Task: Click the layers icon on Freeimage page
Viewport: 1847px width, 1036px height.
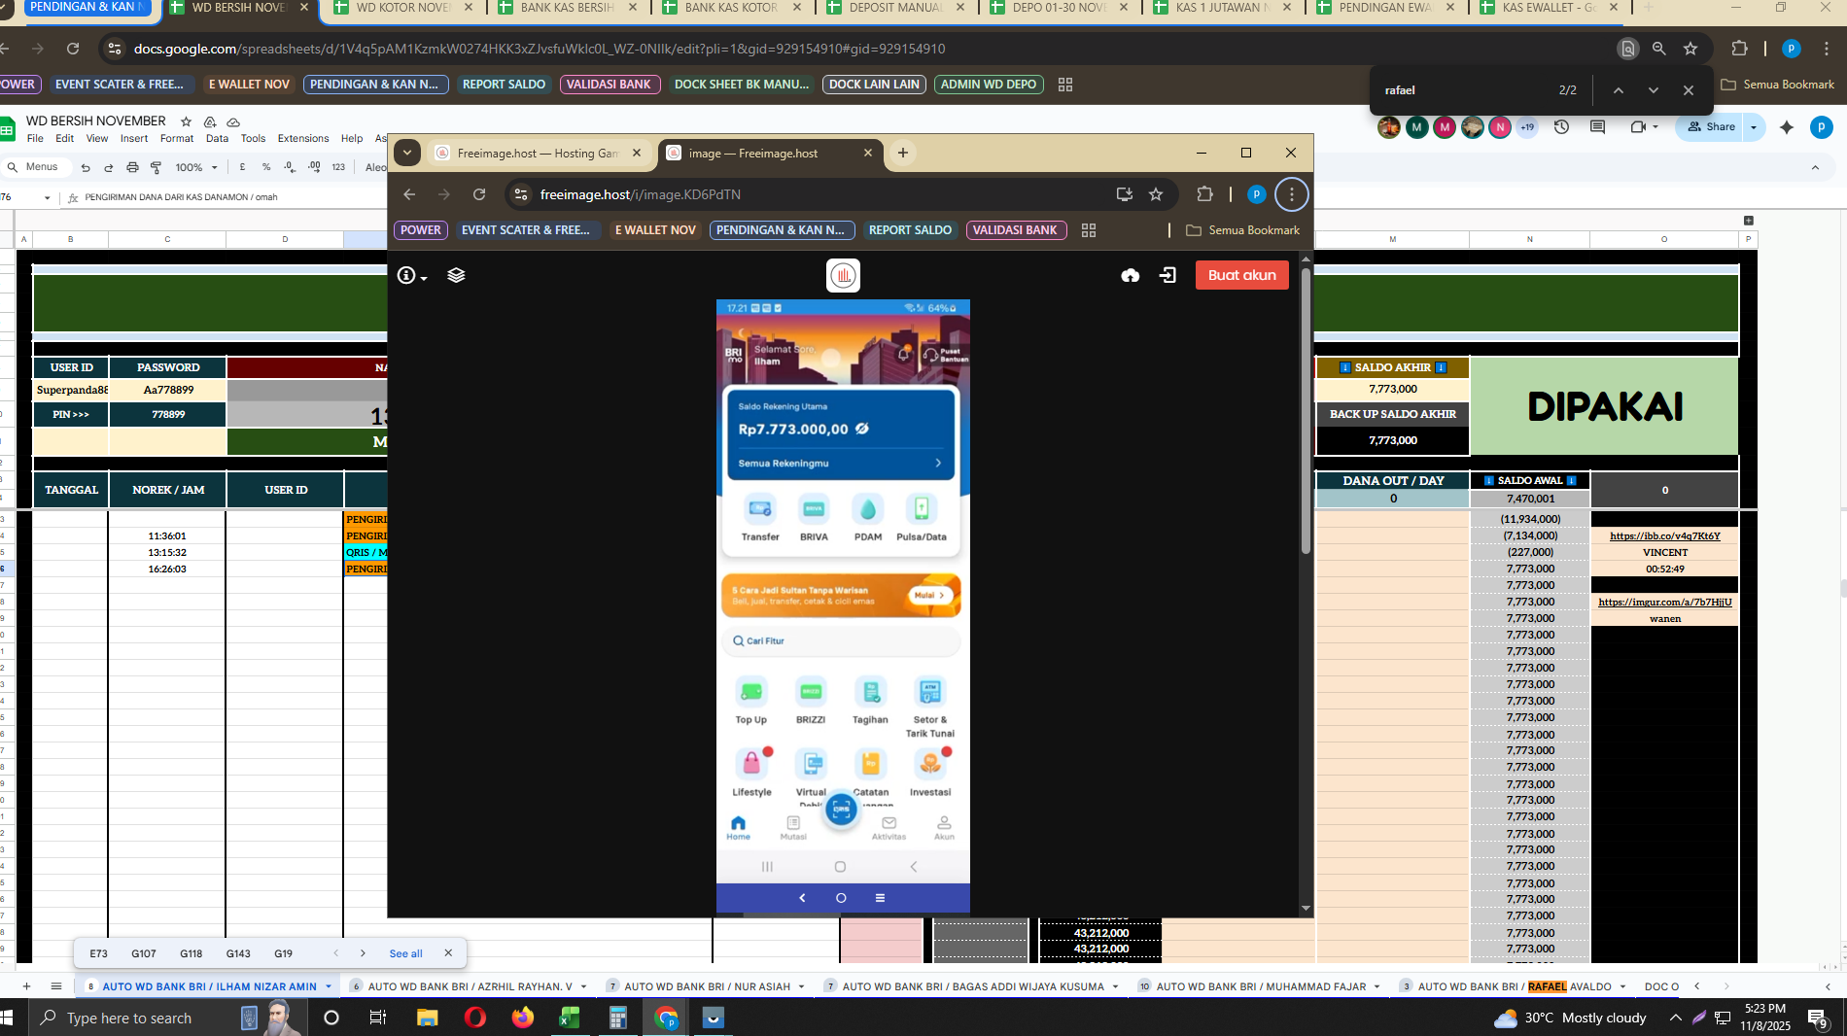Action: (456, 275)
